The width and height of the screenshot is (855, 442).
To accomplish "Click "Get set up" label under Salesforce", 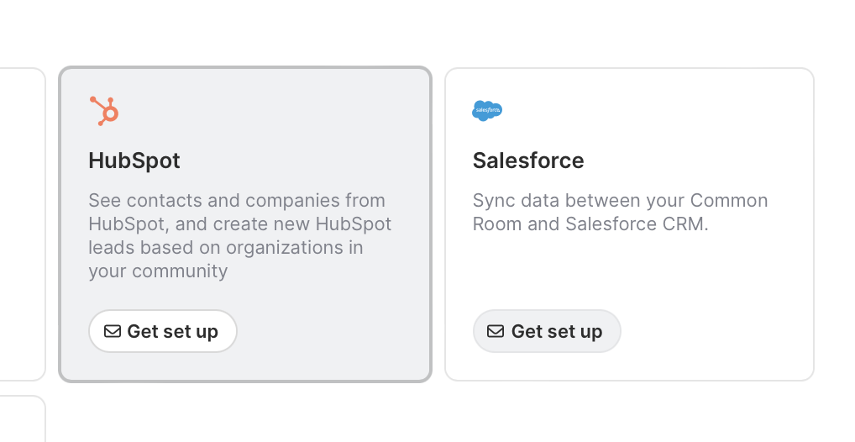I will point(557,332).
